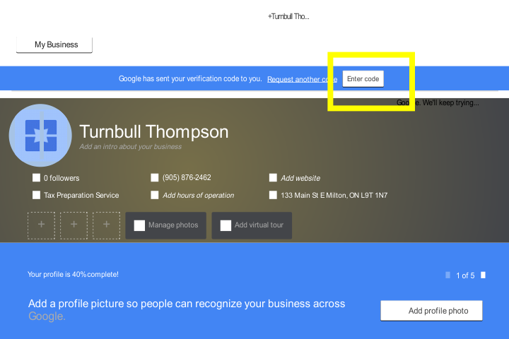Image resolution: width=509 pixels, height=339 pixels.
Task: Select the Turnbull Thompson business name
Action: 154,131
